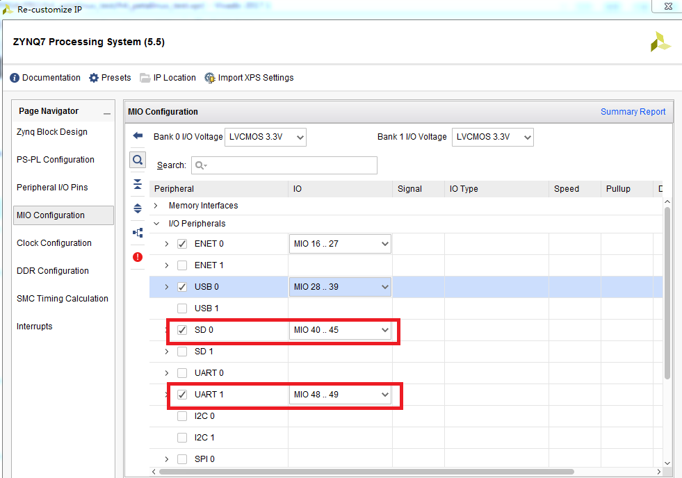Click the IP Location folder icon
682x478 pixels.
click(x=145, y=78)
